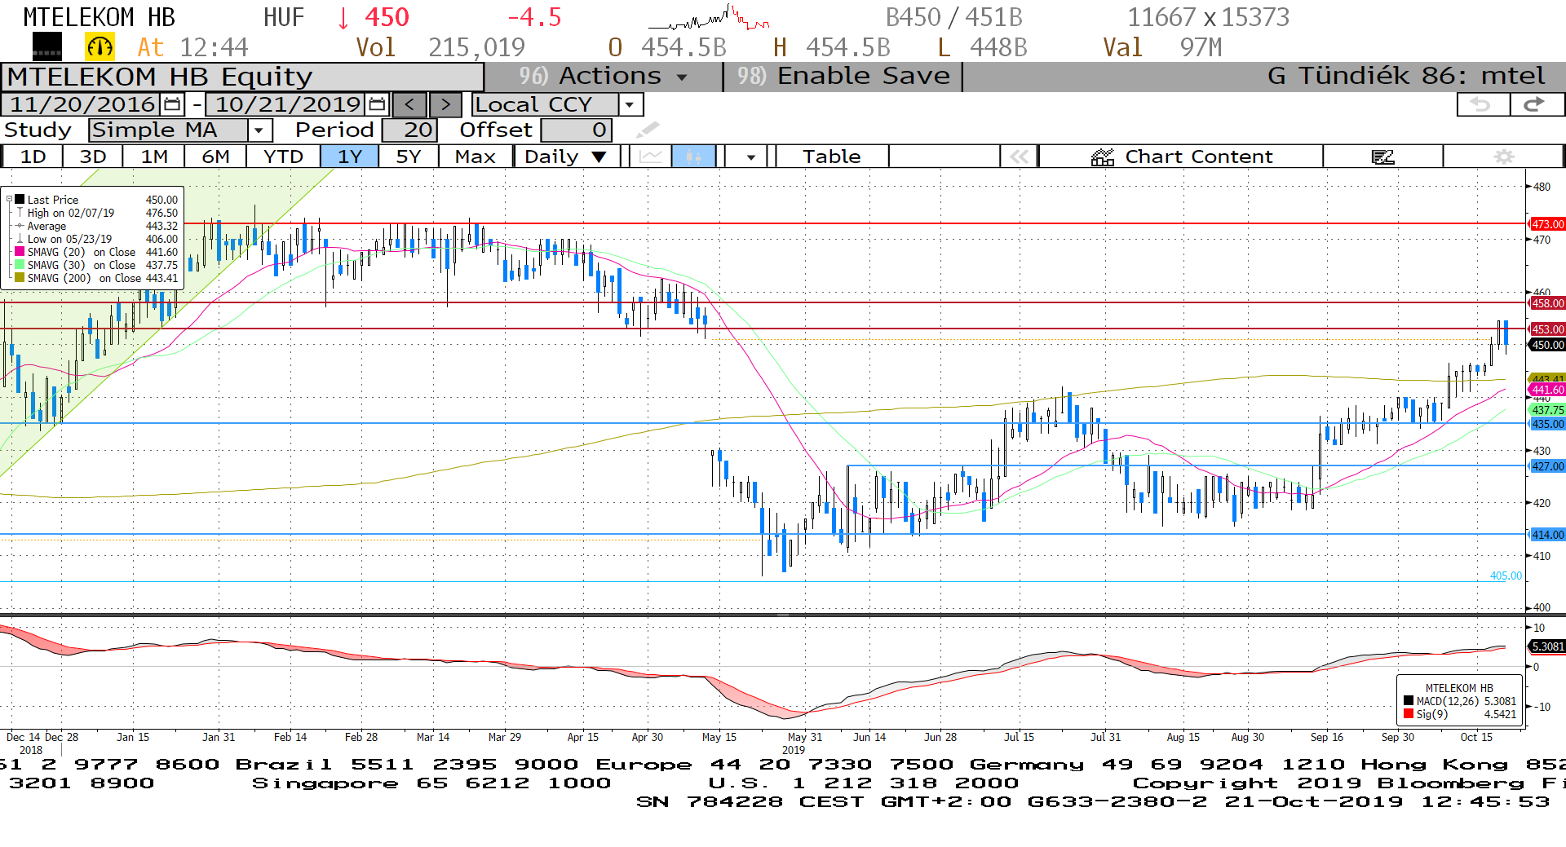Click the 437.75 green SMA axis label
This screenshot has width=1566, height=847.
click(1546, 410)
